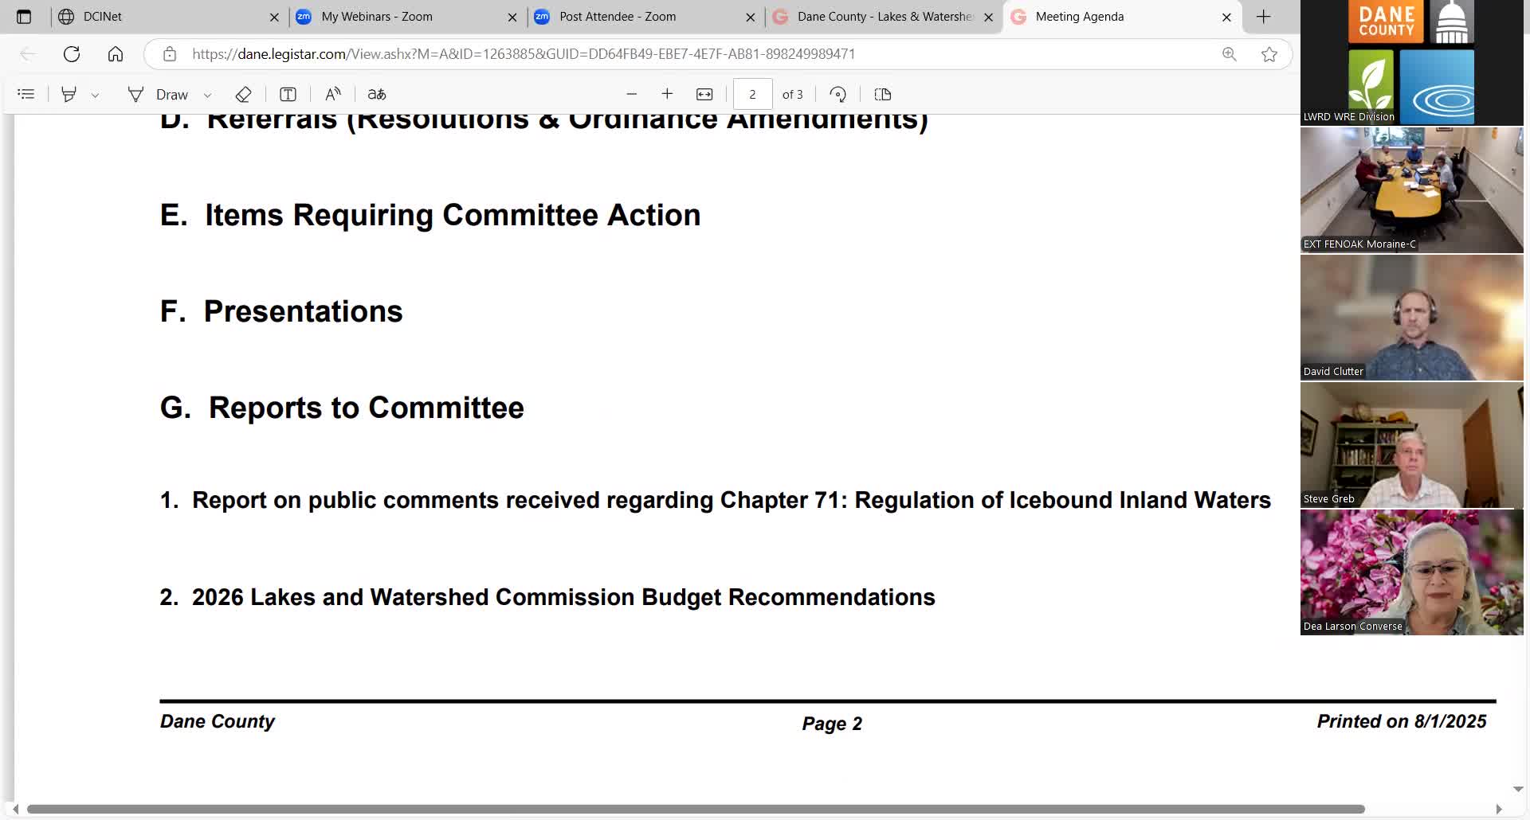The width and height of the screenshot is (1530, 820).
Task: Click the horizontal scrollbar right arrow
Action: click(x=1499, y=809)
